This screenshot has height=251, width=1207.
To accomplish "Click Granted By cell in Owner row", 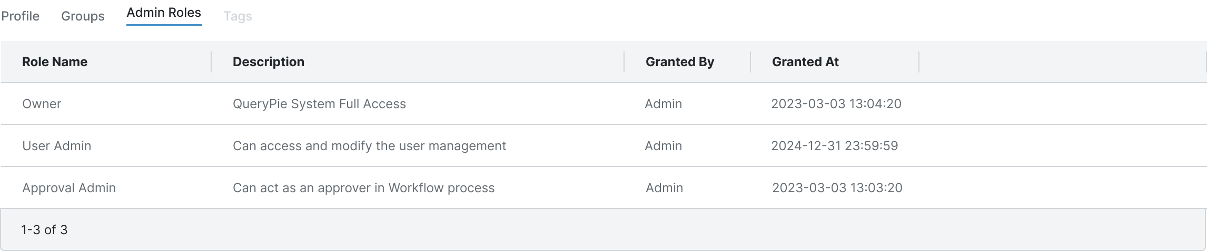I will pyautogui.click(x=664, y=104).
